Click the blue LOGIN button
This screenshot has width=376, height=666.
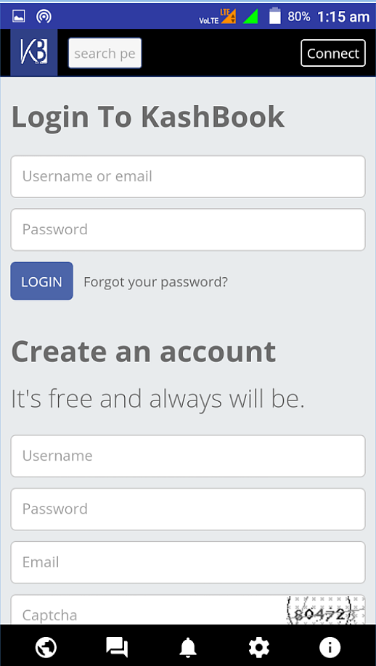click(x=41, y=281)
